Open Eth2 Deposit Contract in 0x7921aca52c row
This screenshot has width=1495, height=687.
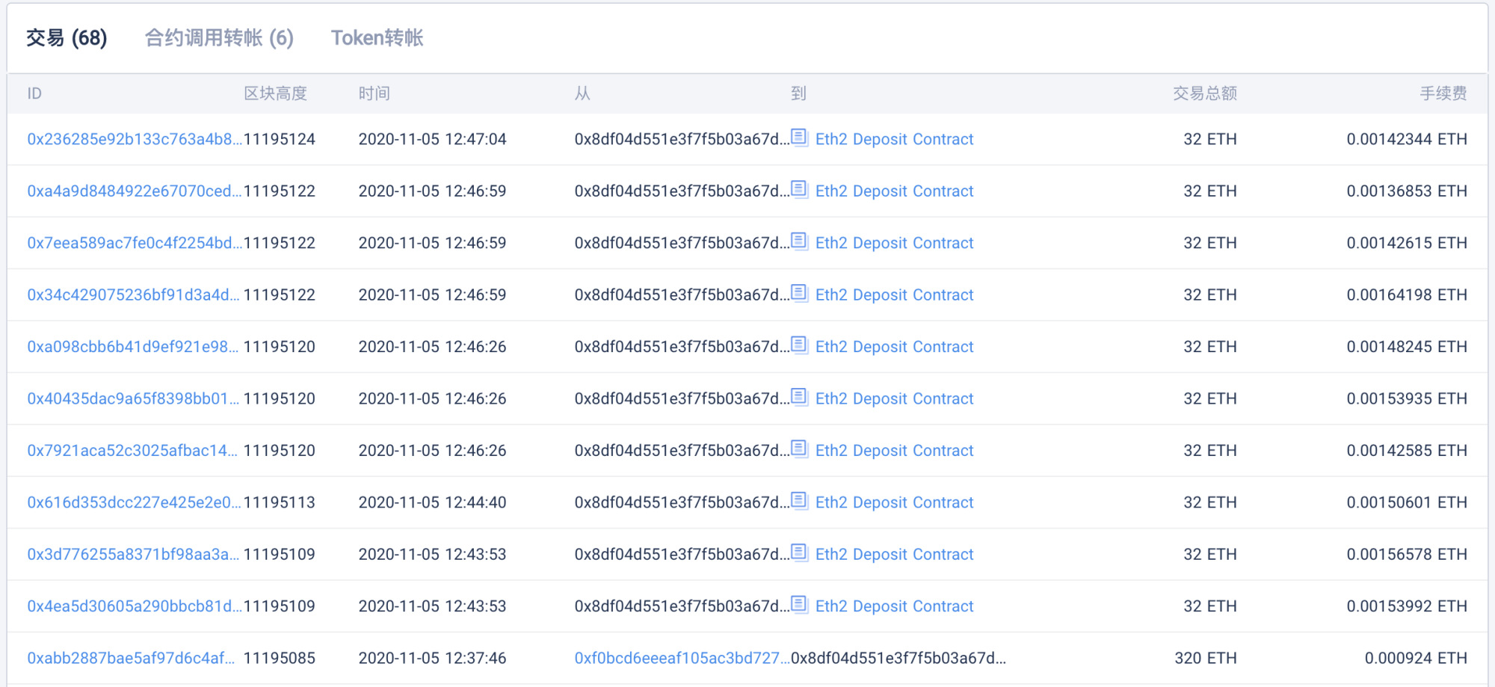[x=894, y=451]
